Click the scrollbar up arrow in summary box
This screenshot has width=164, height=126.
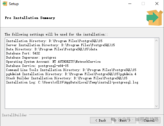[x=156, y=41]
